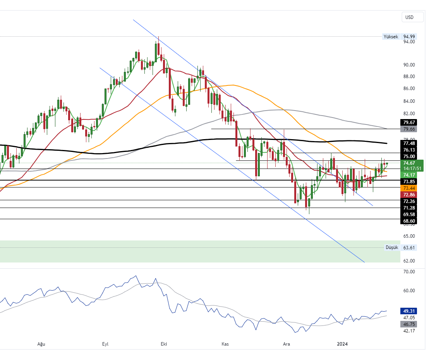
Task: Click the Ara month on time axis
Action: pyautogui.click(x=287, y=344)
